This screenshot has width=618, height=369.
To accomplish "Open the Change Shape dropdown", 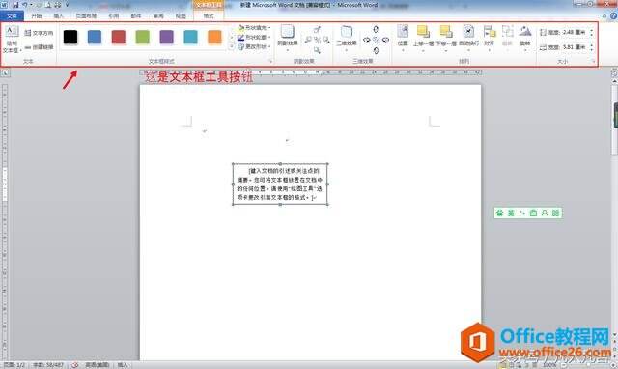I will coord(254,47).
